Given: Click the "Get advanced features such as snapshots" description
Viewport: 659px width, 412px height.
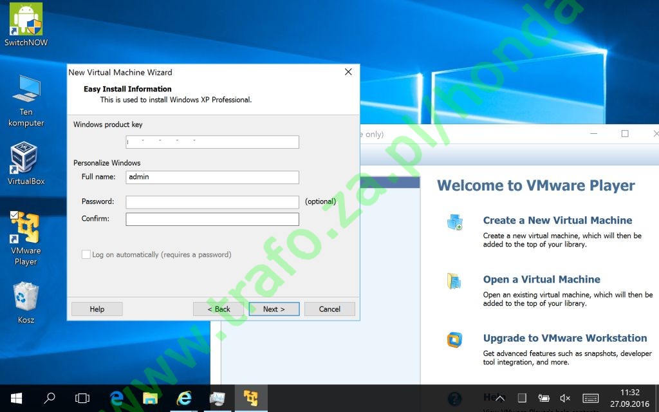Looking at the screenshot, I should coord(568,358).
